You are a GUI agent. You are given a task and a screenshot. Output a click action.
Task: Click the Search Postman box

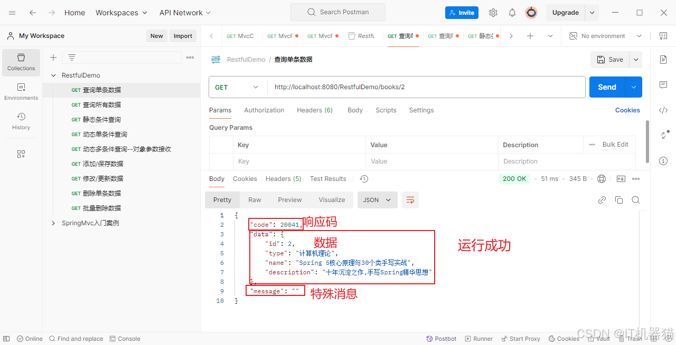338,12
